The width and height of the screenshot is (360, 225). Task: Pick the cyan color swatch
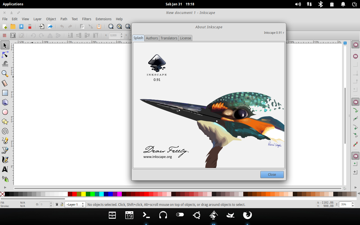[x=102, y=194]
